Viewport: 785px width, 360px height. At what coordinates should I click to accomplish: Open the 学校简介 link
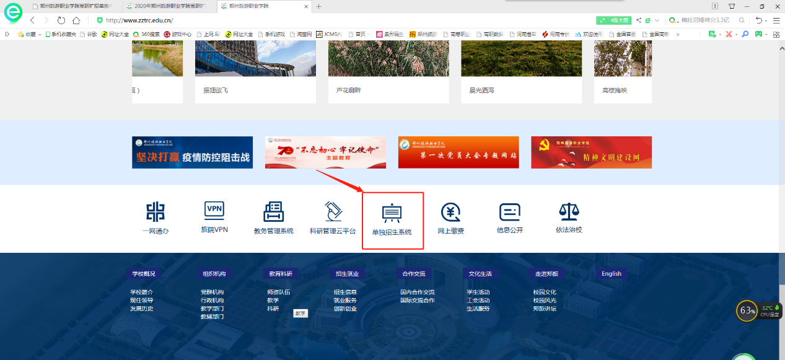tap(141, 292)
